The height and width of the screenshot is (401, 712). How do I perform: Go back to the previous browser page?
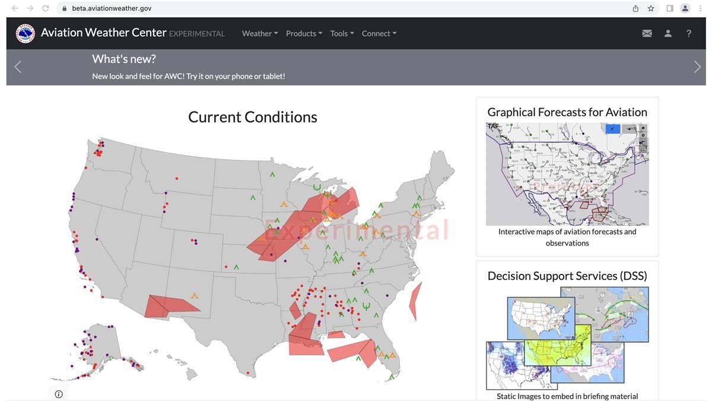click(x=15, y=8)
